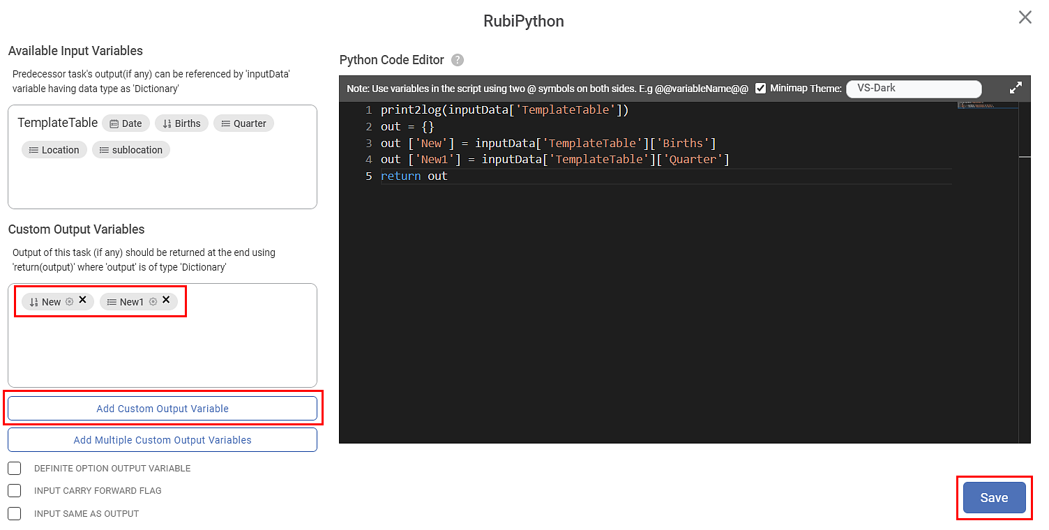Open gear settings on the New1 variable

point(154,301)
